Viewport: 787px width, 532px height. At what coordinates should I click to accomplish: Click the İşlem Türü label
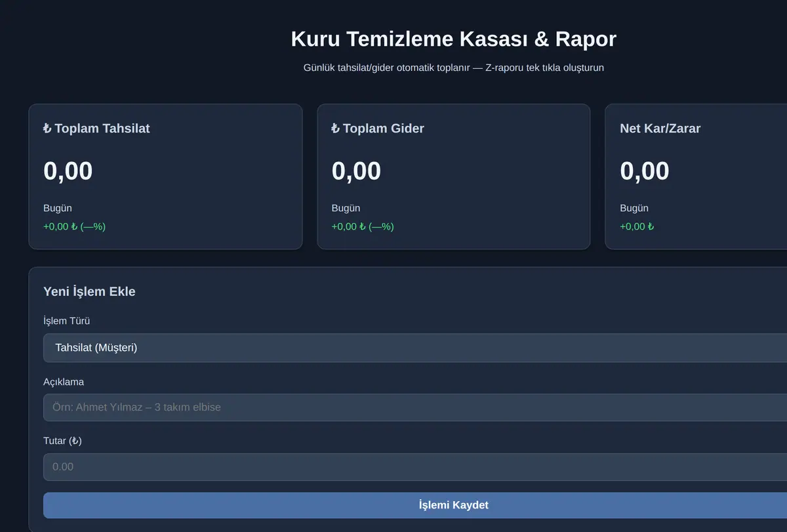(67, 321)
